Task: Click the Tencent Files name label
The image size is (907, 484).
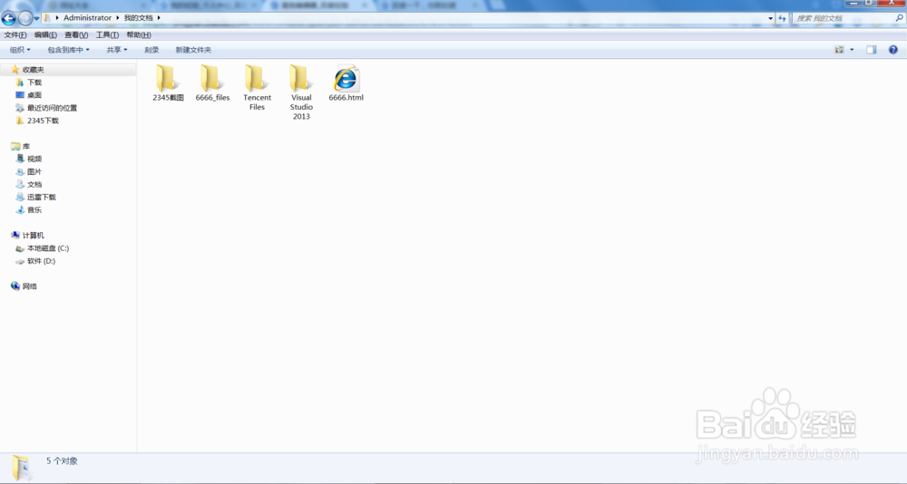Action: 257,102
